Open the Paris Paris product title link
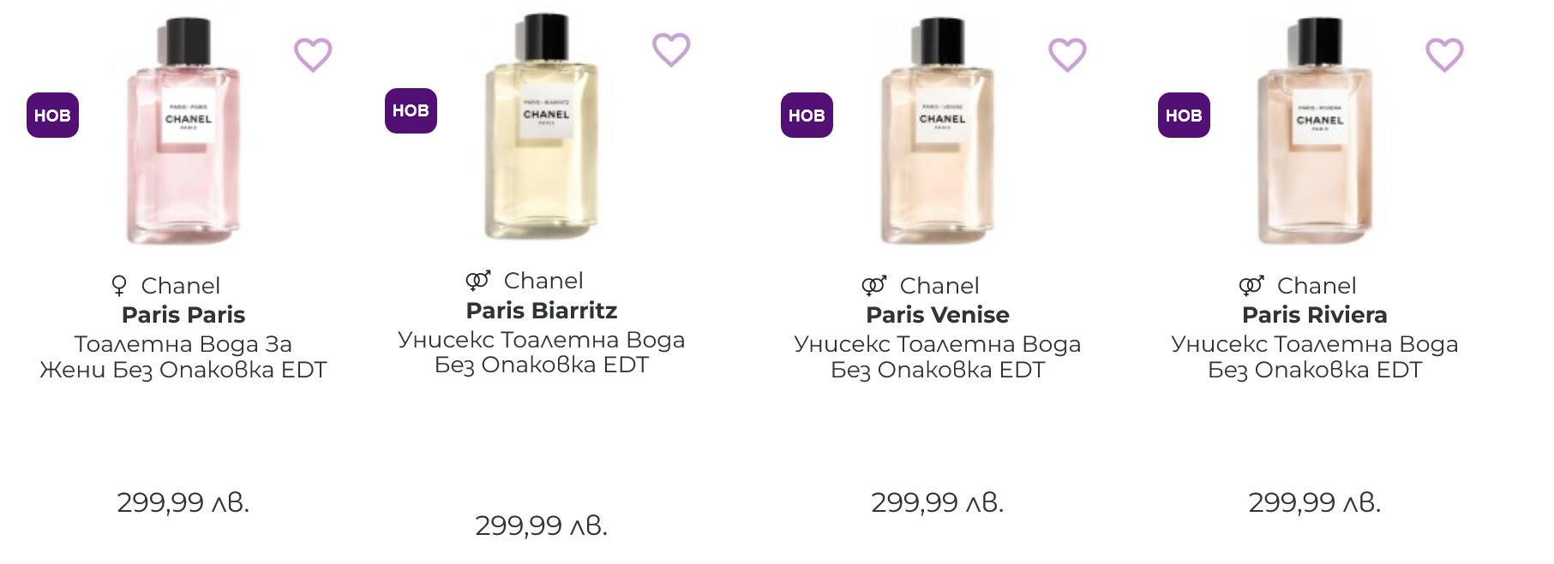 click(183, 315)
